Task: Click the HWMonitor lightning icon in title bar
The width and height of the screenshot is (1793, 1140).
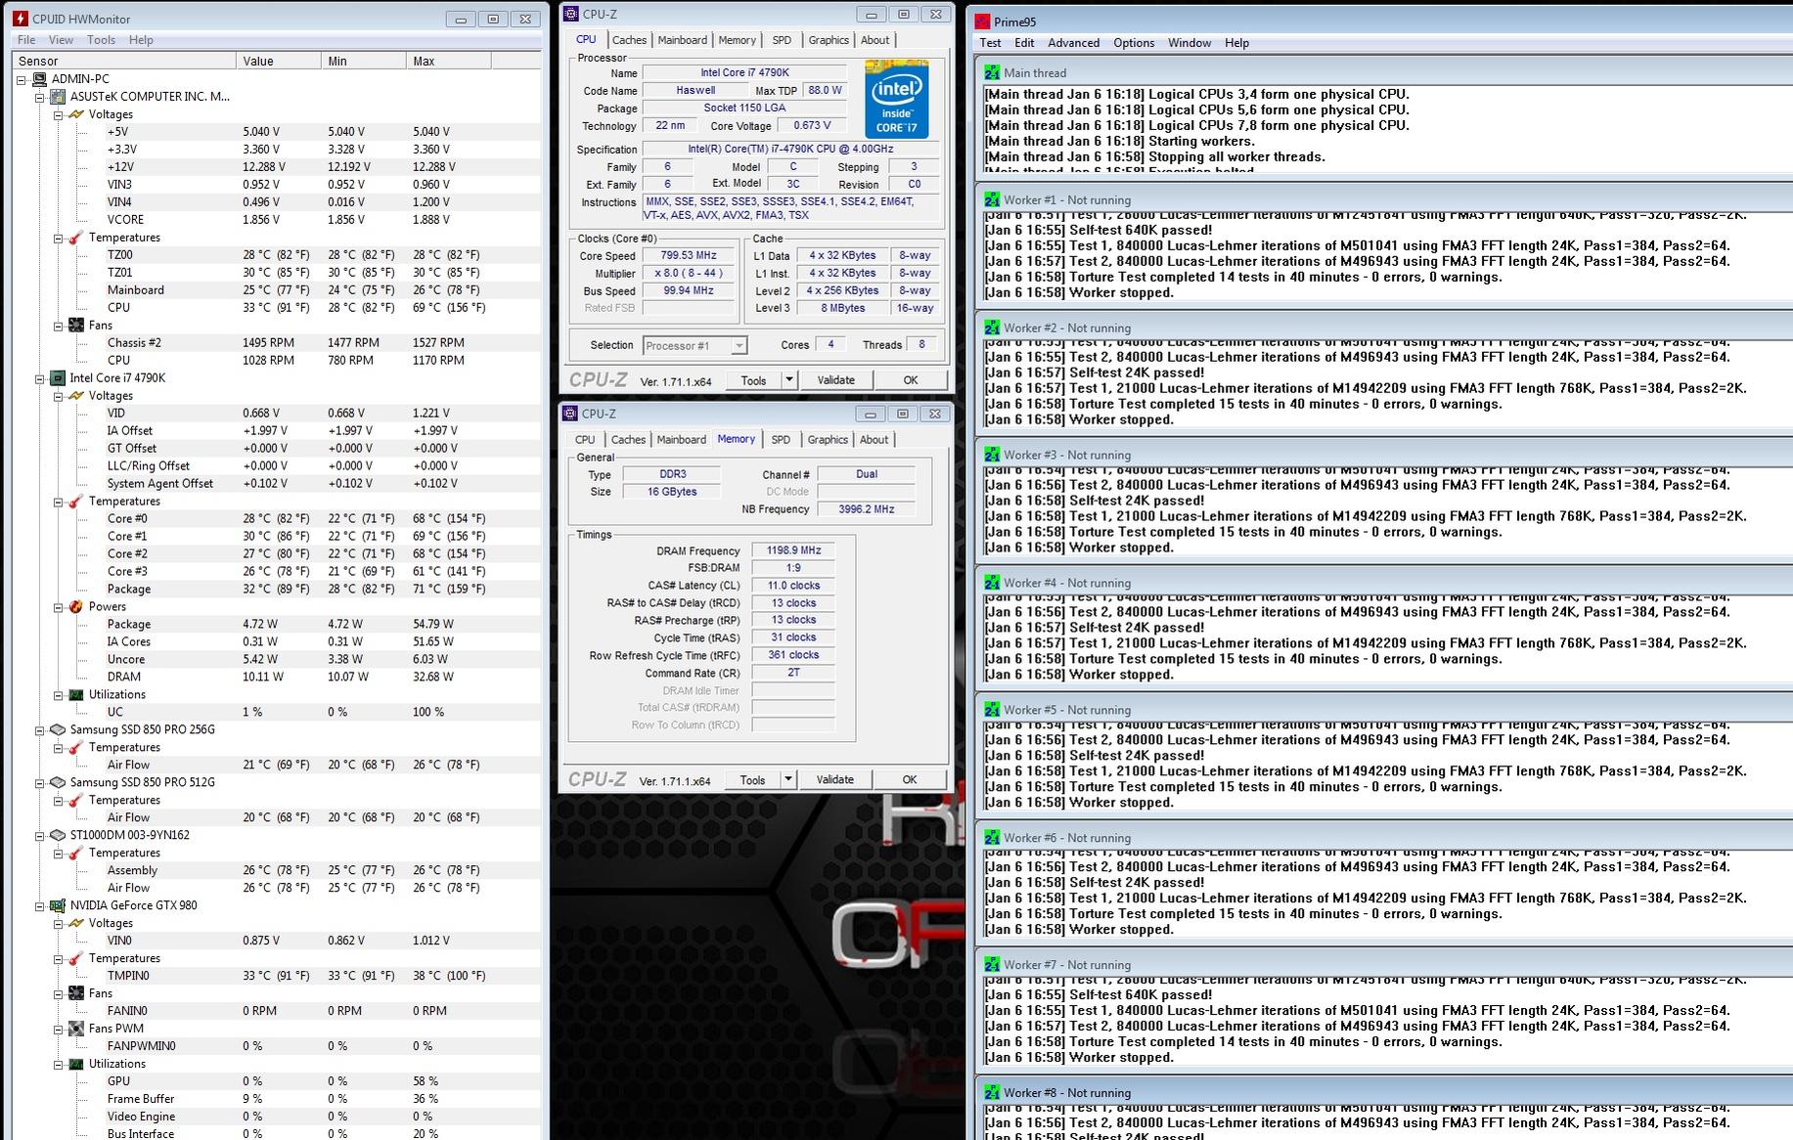Action: 20,19
